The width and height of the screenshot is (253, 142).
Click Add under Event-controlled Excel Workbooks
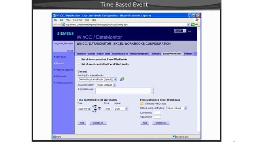145,123
